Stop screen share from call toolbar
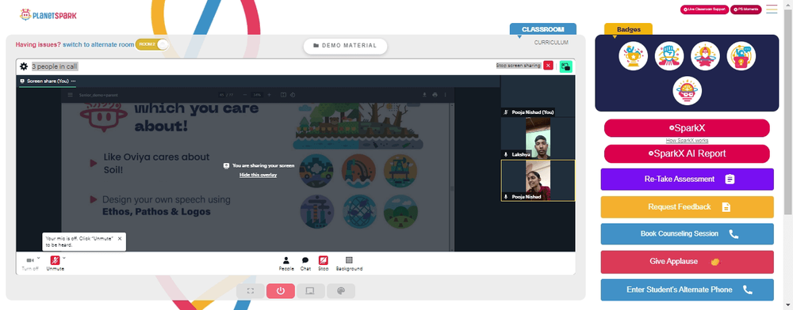793x310 pixels. (324, 263)
